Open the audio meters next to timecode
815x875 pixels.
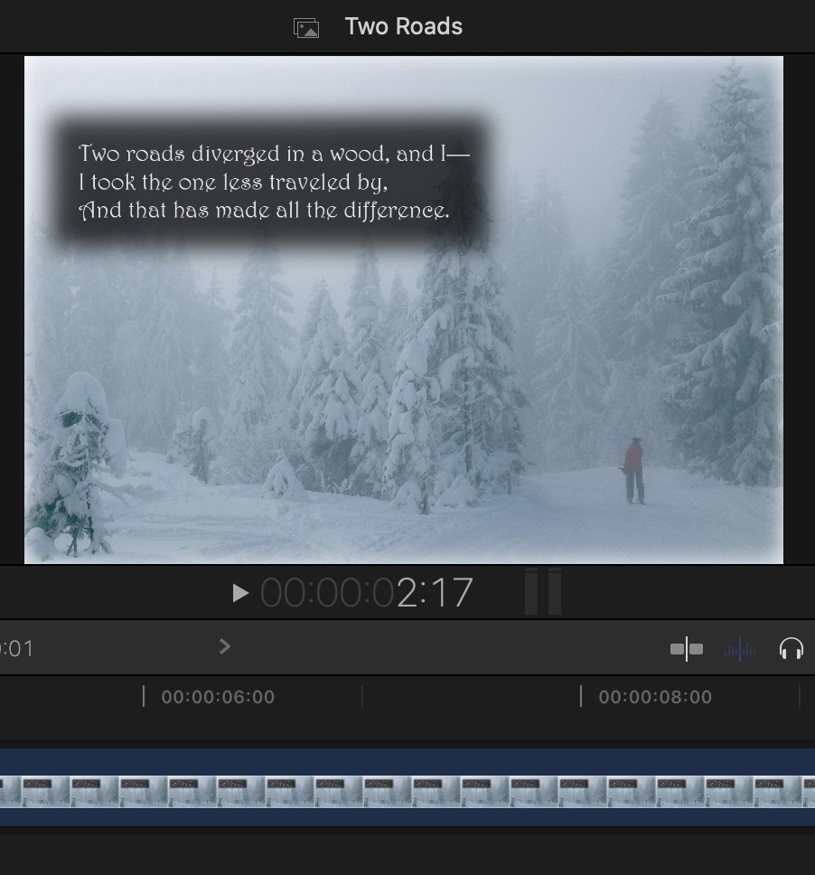pyautogui.click(x=543, y=592)
